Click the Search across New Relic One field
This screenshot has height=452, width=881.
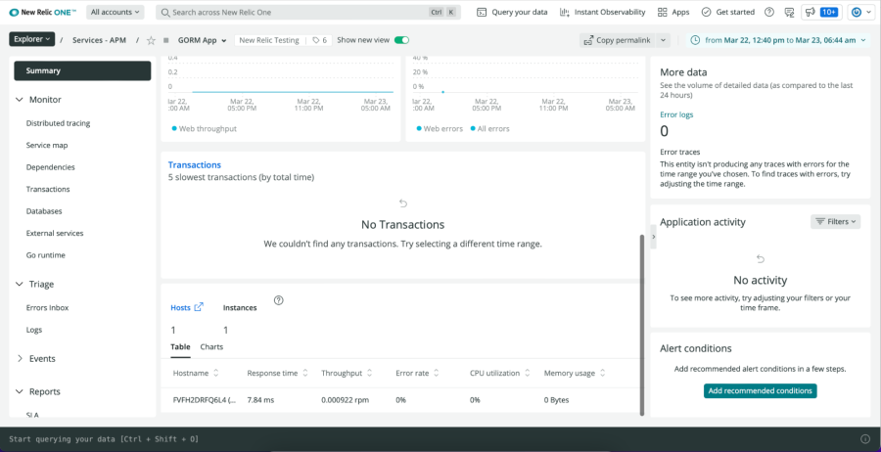pyautogui.click(x=294, y=13)
